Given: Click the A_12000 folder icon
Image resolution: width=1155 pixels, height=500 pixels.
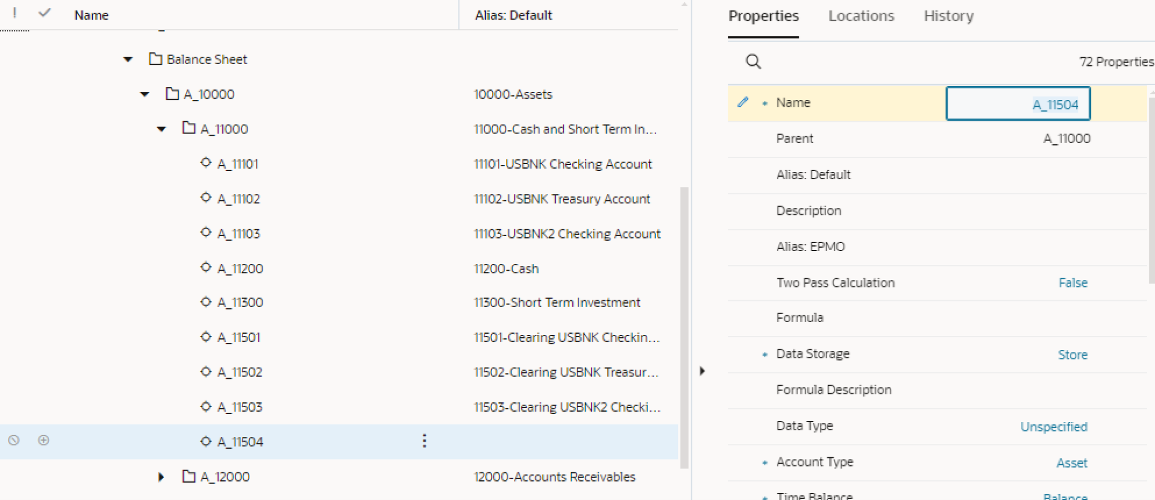Looking at the screenshot, I should point(189,476).
